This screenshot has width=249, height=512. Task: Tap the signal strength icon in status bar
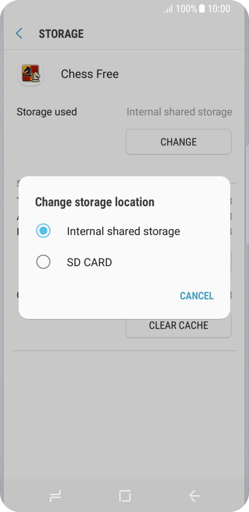click(168, 9)
